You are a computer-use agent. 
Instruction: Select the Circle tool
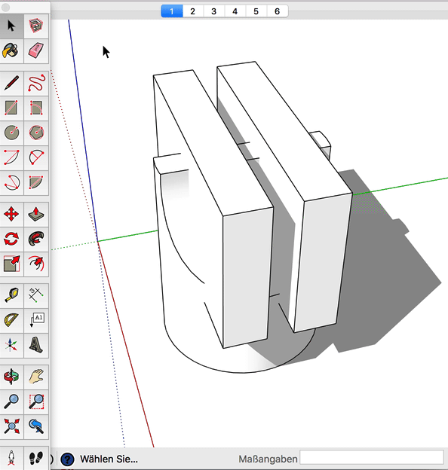11,133
